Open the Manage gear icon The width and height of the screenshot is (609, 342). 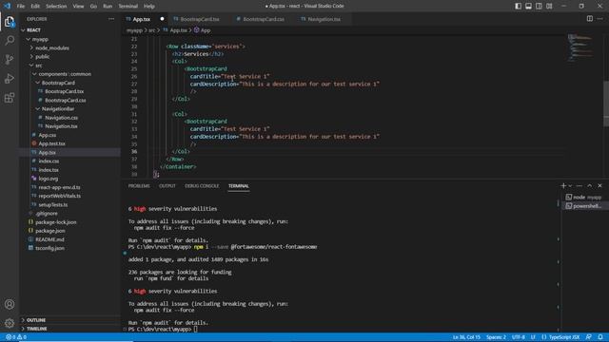[10, 323]
